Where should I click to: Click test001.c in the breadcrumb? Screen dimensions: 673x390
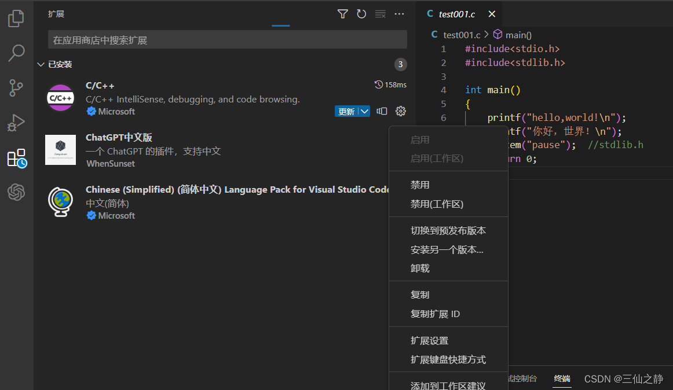coord(462,35)
